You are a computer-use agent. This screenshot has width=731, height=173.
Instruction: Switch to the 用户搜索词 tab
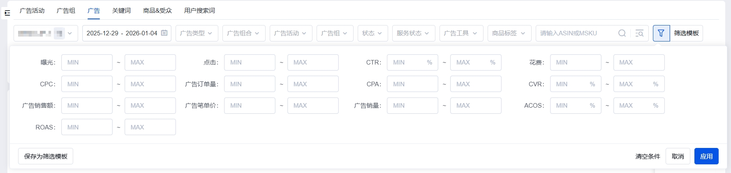199,11
